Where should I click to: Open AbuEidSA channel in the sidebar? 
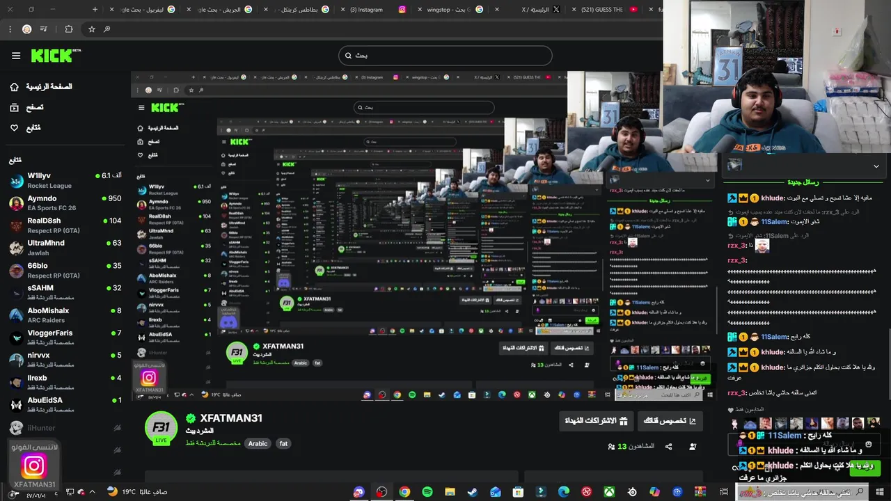tap(65, 404)
